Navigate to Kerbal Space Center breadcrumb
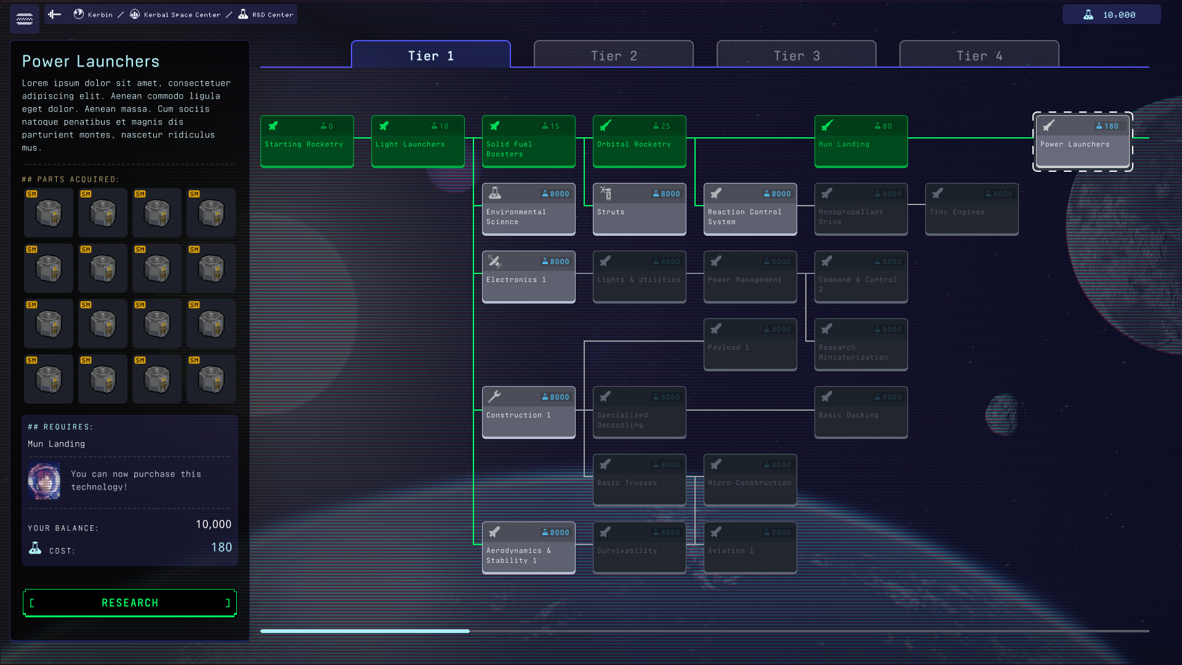Image resolution: width=1182 pixels, height=665 pixels. pyautogui.click(x=175, y=14)
